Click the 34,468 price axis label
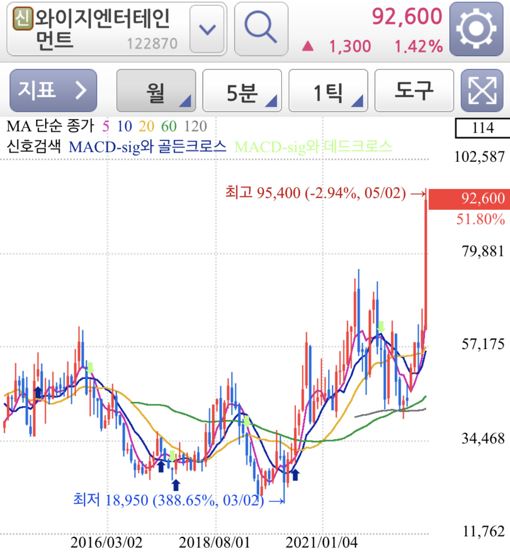This screenshot has width=510, height=554. [483, 438]
